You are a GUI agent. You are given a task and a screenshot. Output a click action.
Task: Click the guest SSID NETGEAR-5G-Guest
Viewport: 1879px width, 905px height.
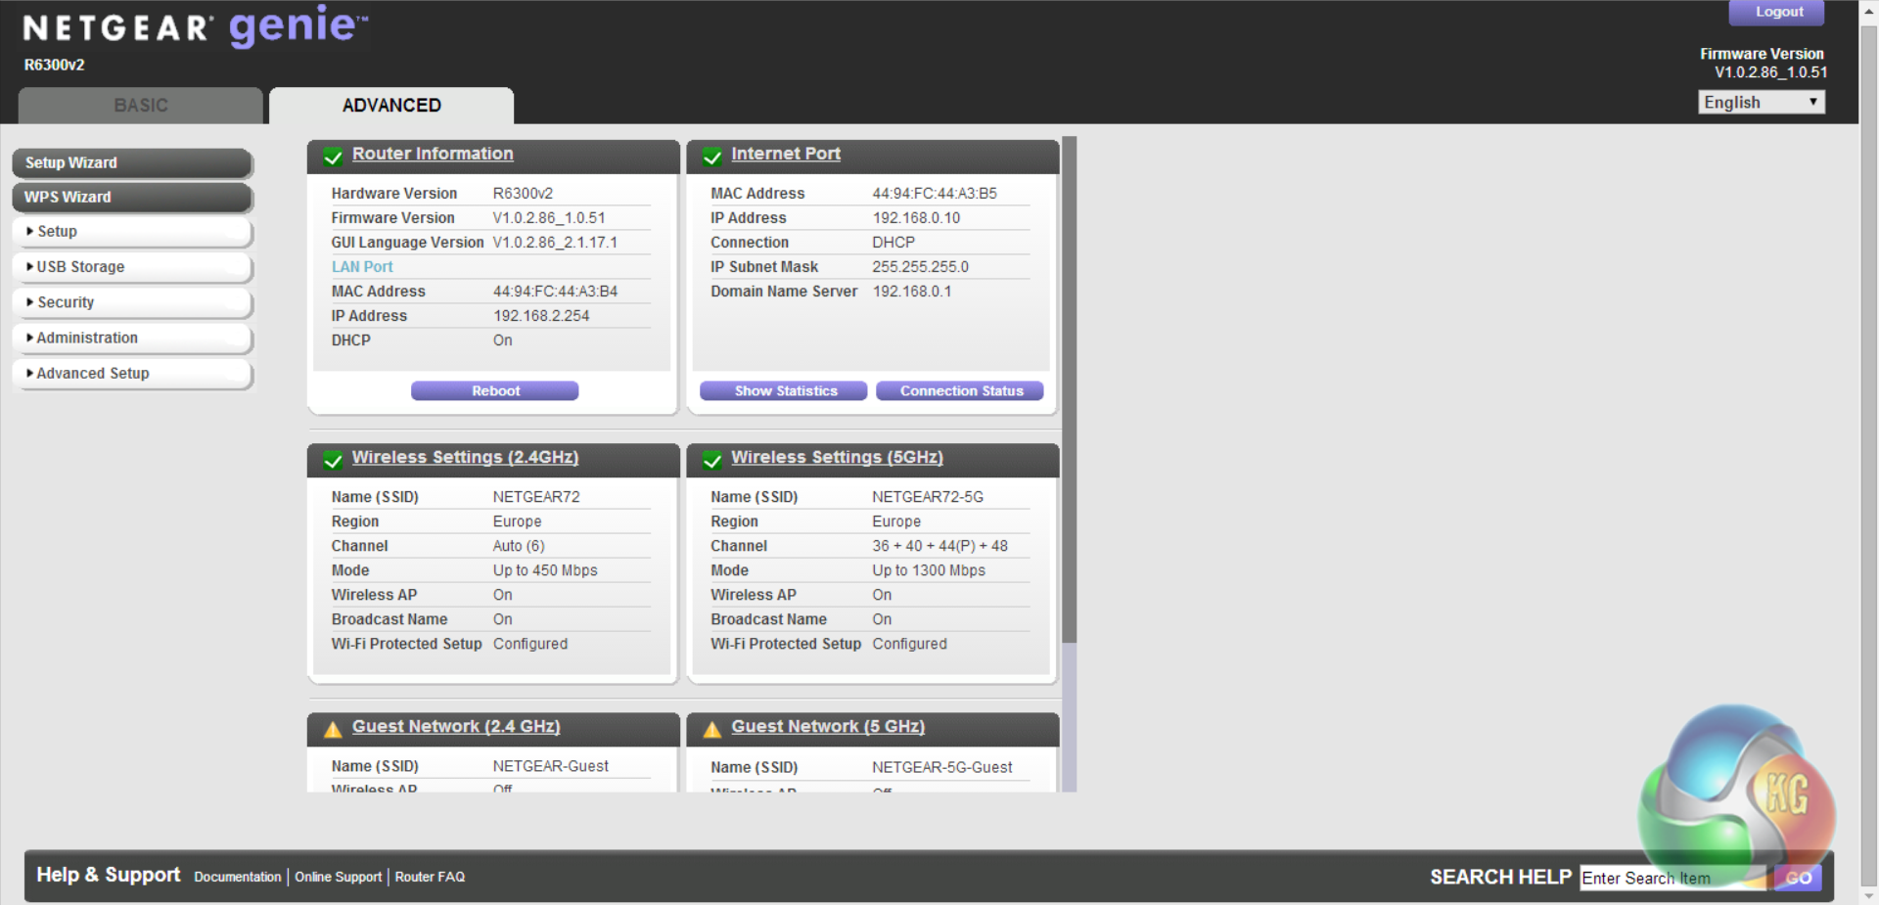(x=942, y=768)
